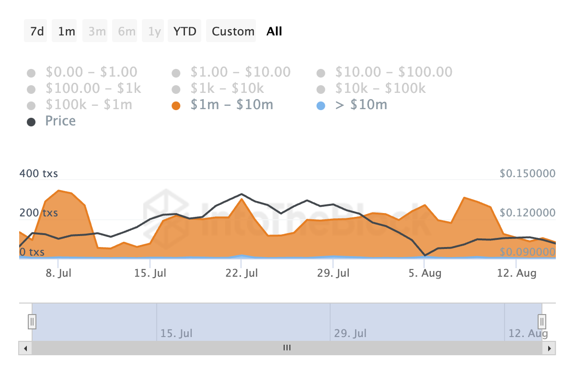575x383 pixels.
Task: Click the scrollbar center grip
Action: click(x=287, y=348)
